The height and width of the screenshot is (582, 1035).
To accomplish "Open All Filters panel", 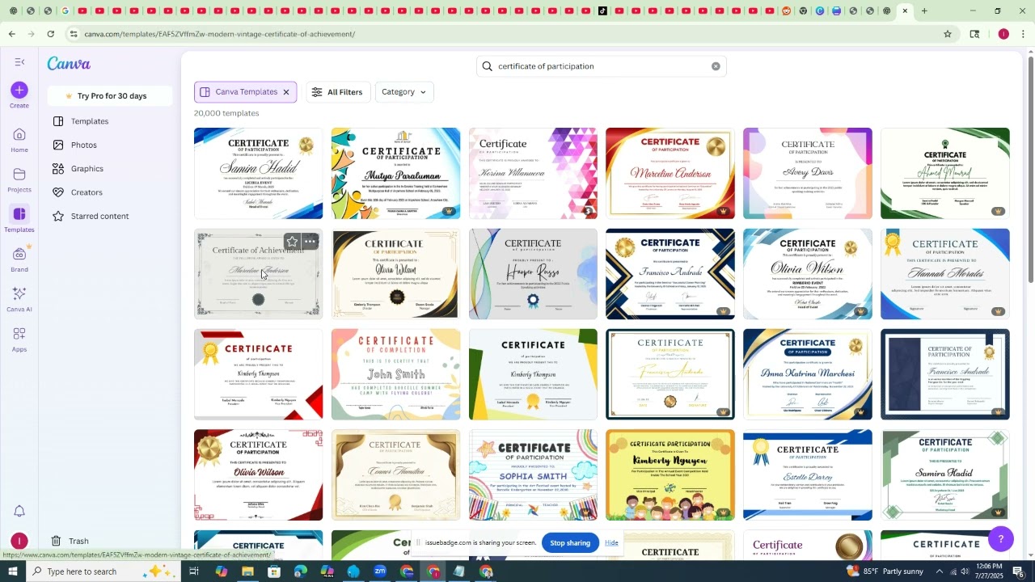I will pos(337,92).
